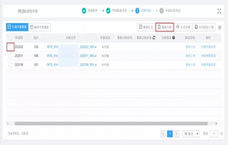Click the 自检情况 help question mark
This screenshot has height=145, width=228.
click(x=174, y=38)
